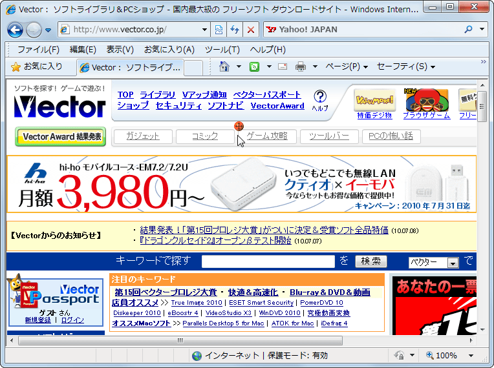The image size is (494, 368).
Task: Open the セキュリティ link
Action: click(178, 106)
